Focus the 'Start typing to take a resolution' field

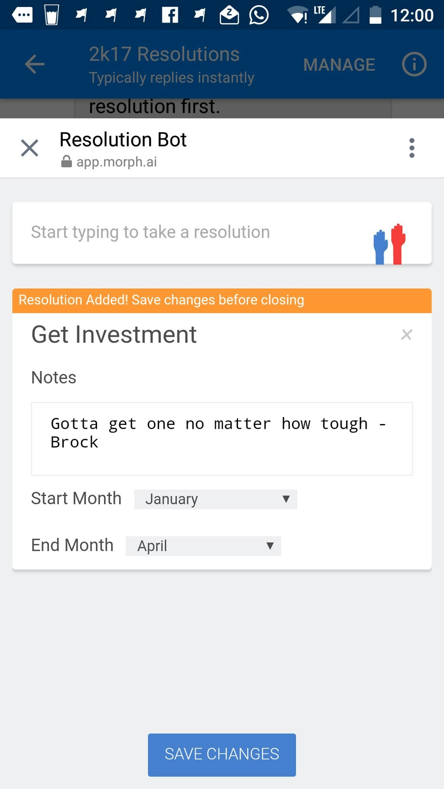click(x=191, y=233)
